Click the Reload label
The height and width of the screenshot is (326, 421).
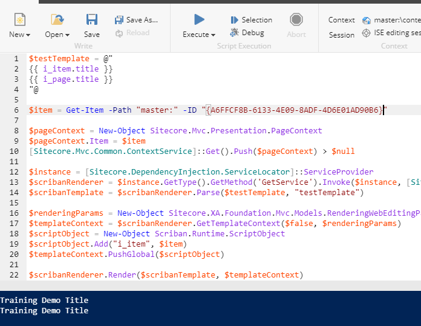[x=138, y=33]
